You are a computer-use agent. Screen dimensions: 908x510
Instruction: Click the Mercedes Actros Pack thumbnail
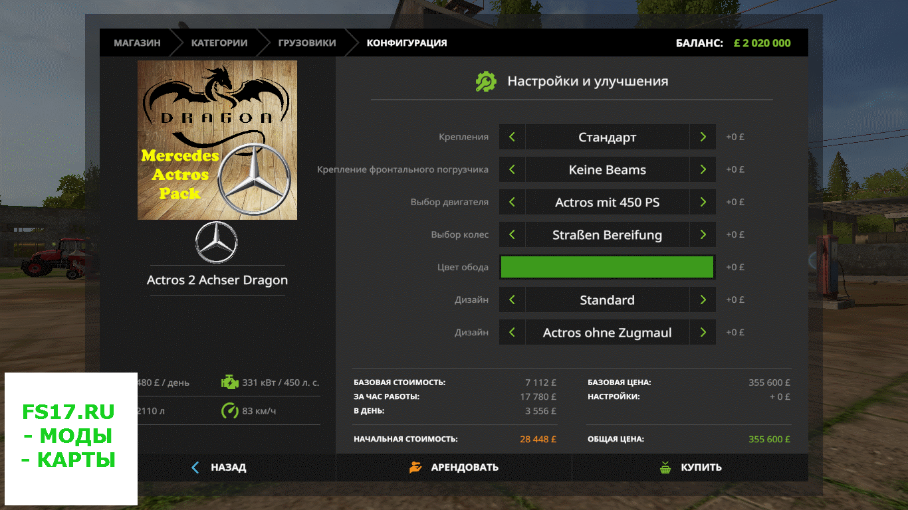click(x=217, y=140)
